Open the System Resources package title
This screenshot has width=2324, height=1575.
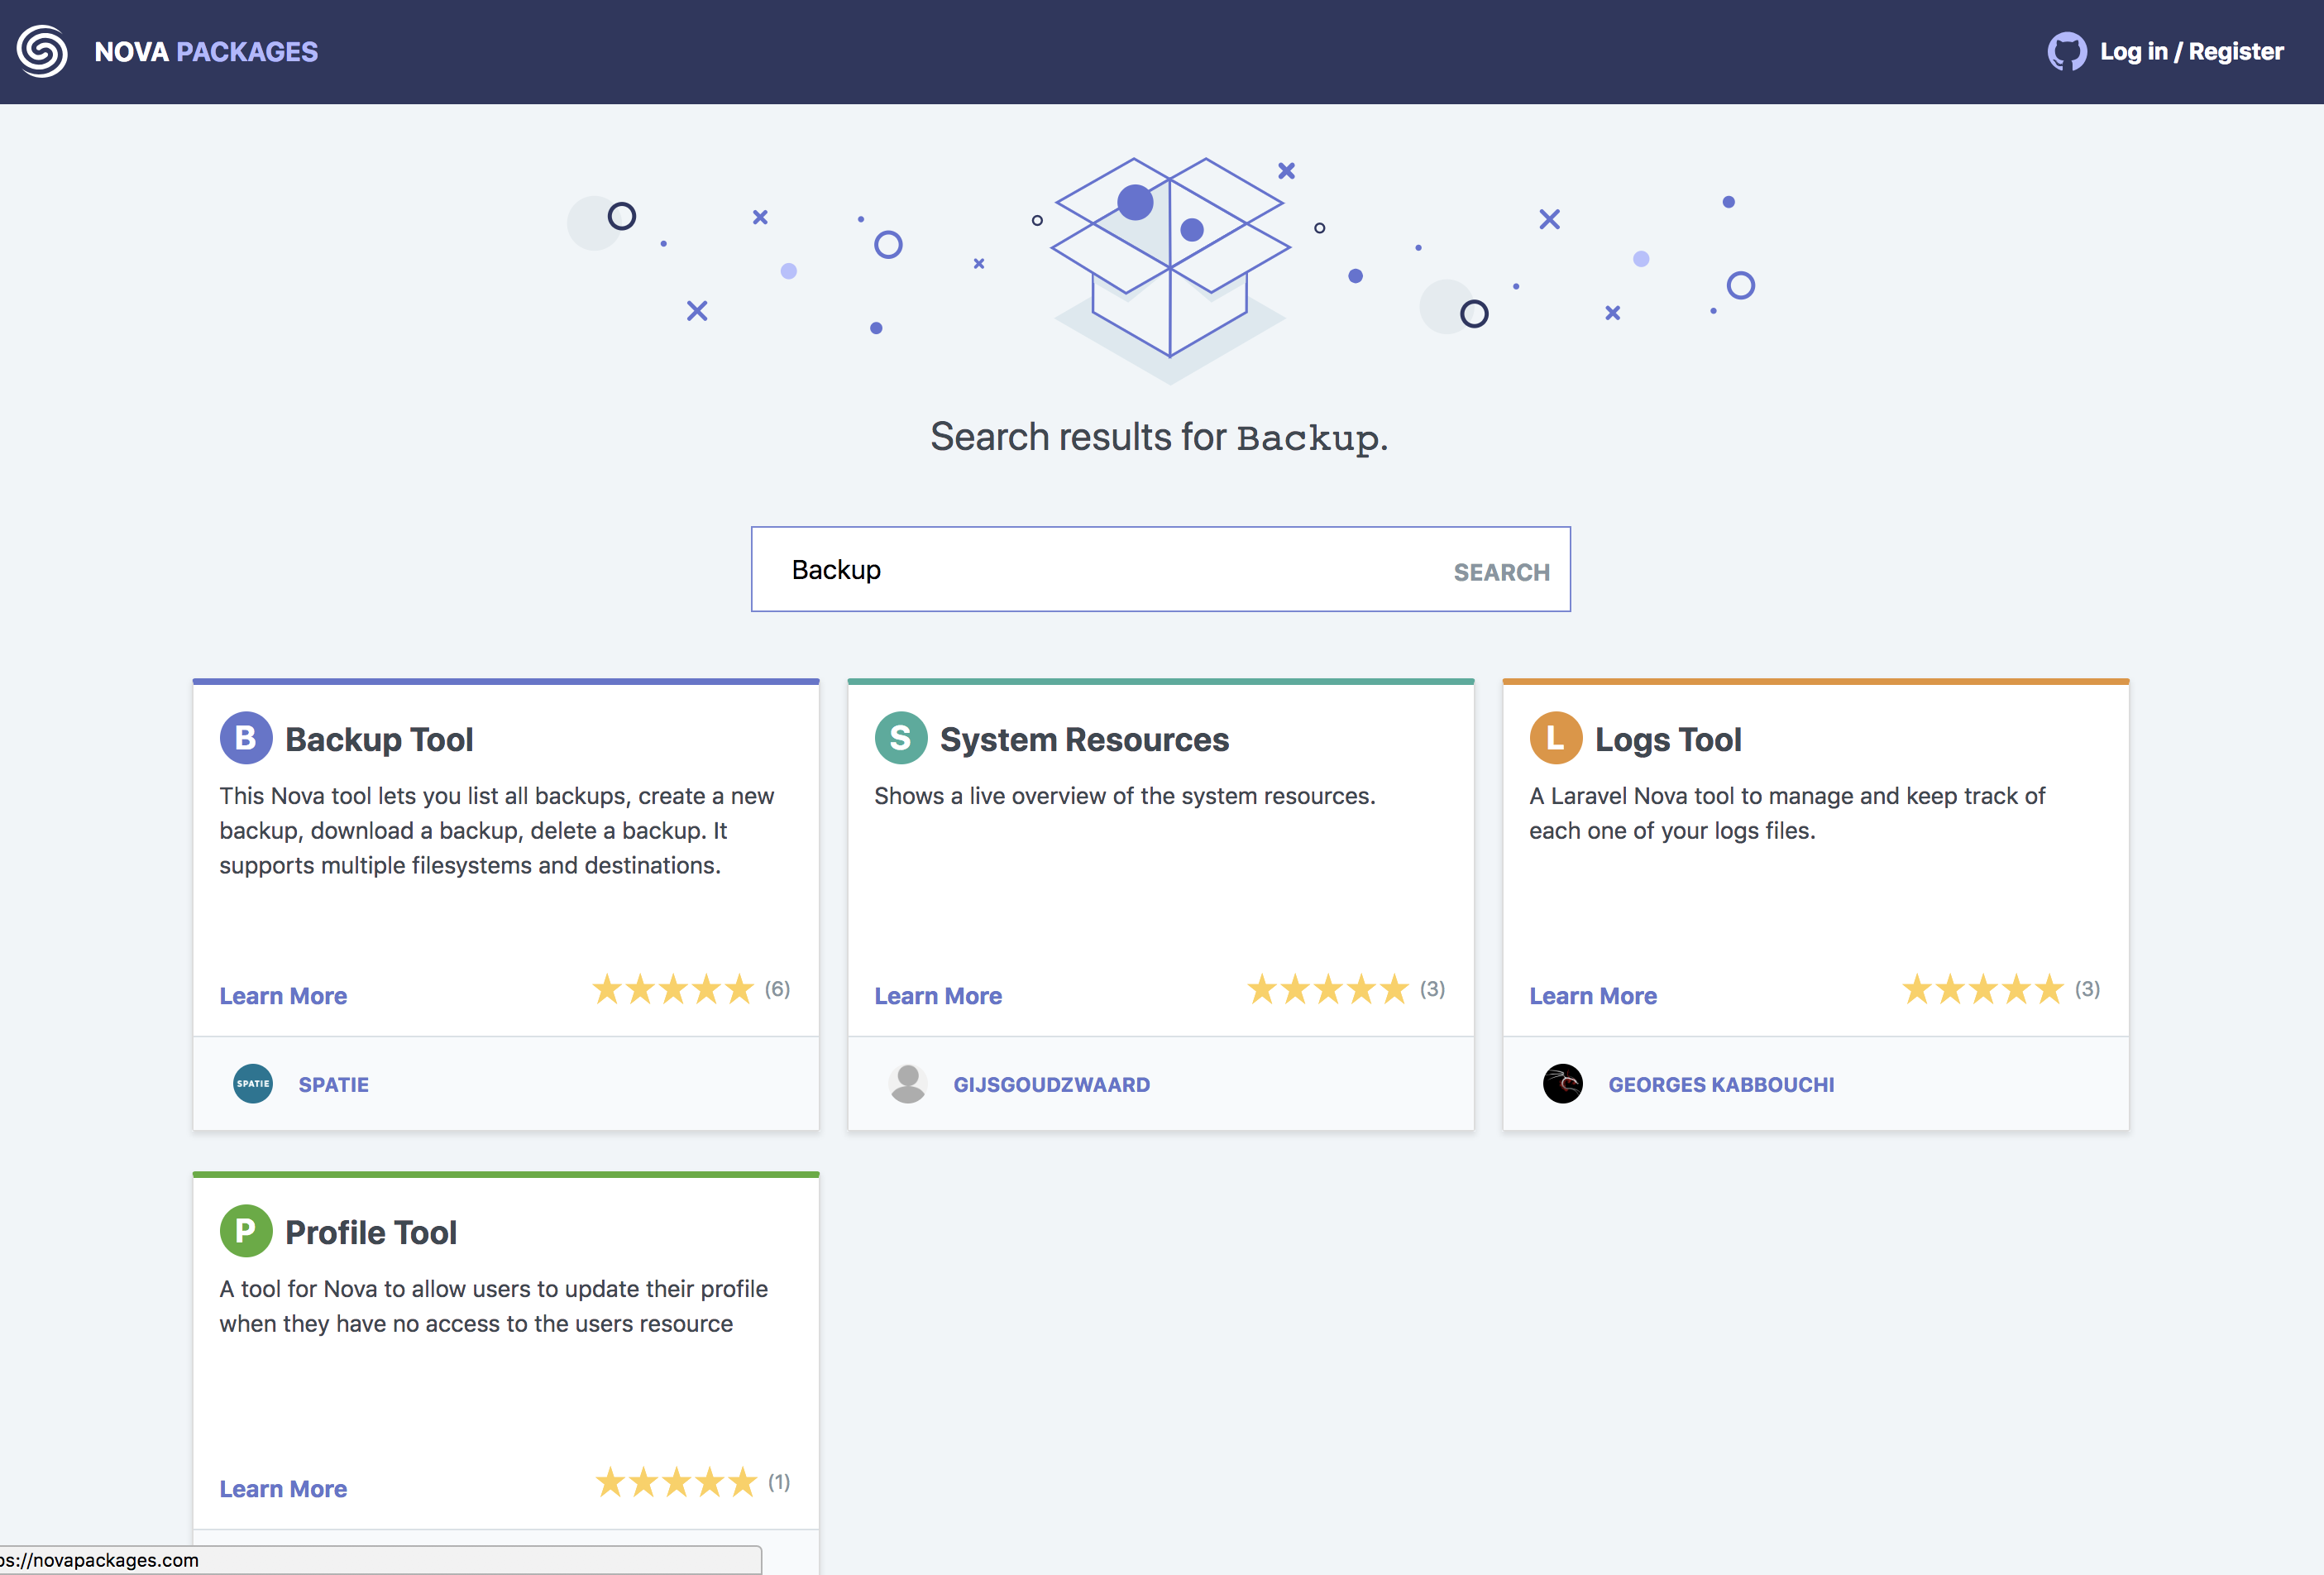pyautogui.click(x=1084, y=739)
